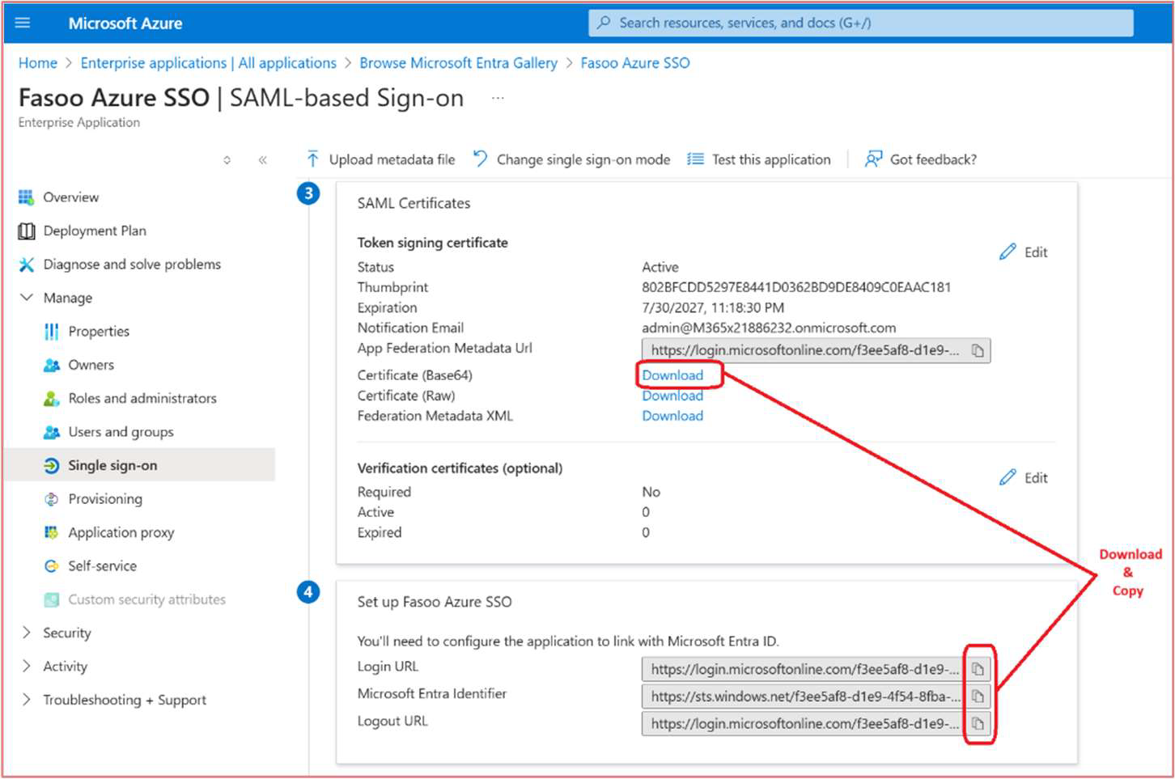This screenshot has width=1175, height=779.
Task: Expand Troubleshooting + Support chevron
Action: 27,700
